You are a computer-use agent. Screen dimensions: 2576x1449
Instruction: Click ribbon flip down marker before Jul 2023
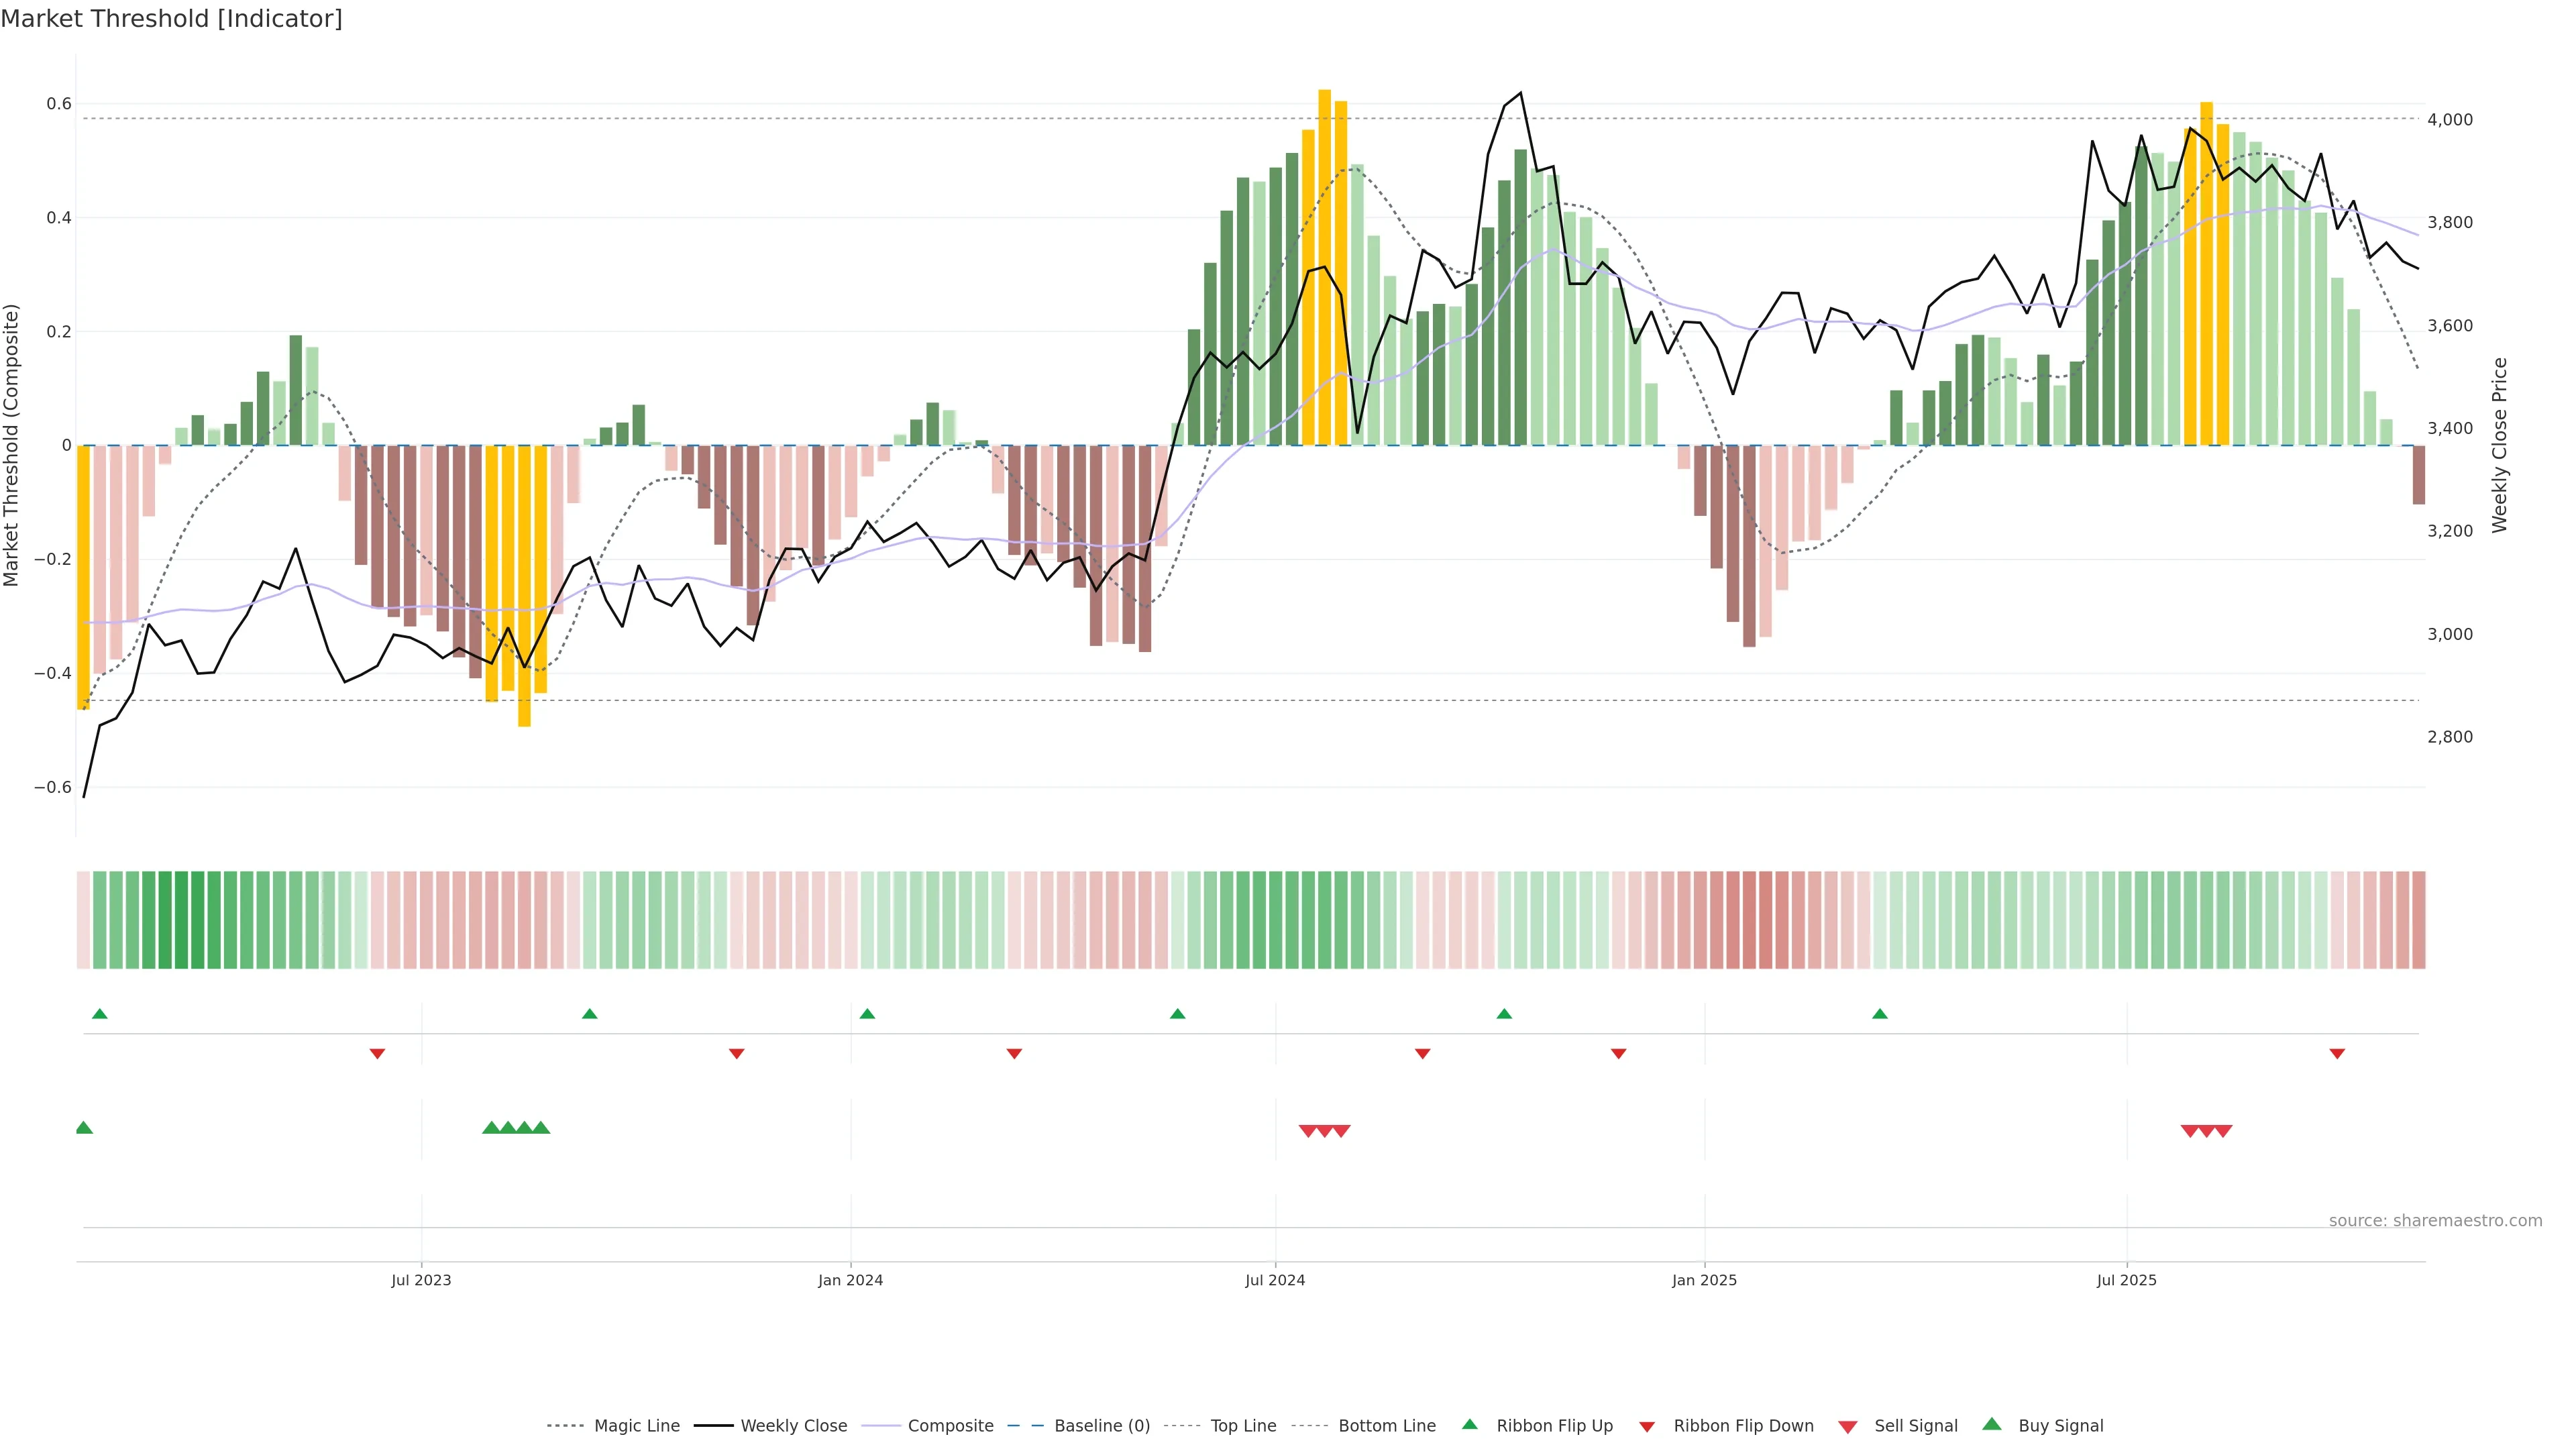point(377,1054)
